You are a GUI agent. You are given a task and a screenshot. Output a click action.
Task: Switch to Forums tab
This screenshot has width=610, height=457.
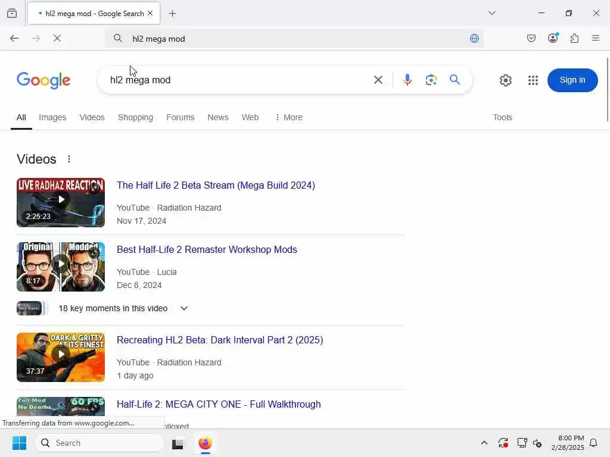tap(180, 117)
